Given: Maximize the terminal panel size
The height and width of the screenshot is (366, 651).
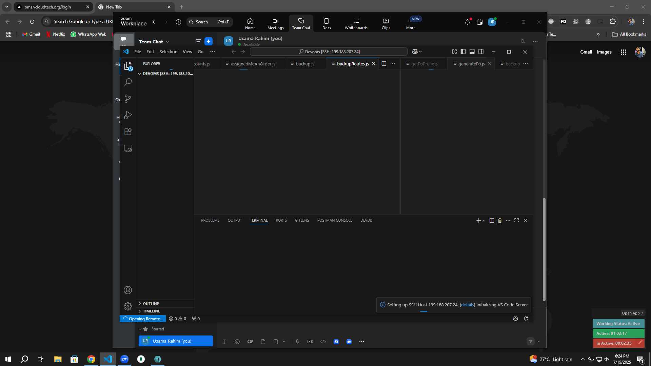Looking at the screenshot, I should pyautogui.click(x=517, y=220).
